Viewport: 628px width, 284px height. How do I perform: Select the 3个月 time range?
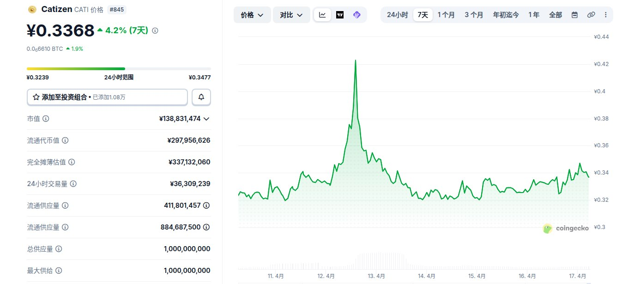[x=474, y=15]
